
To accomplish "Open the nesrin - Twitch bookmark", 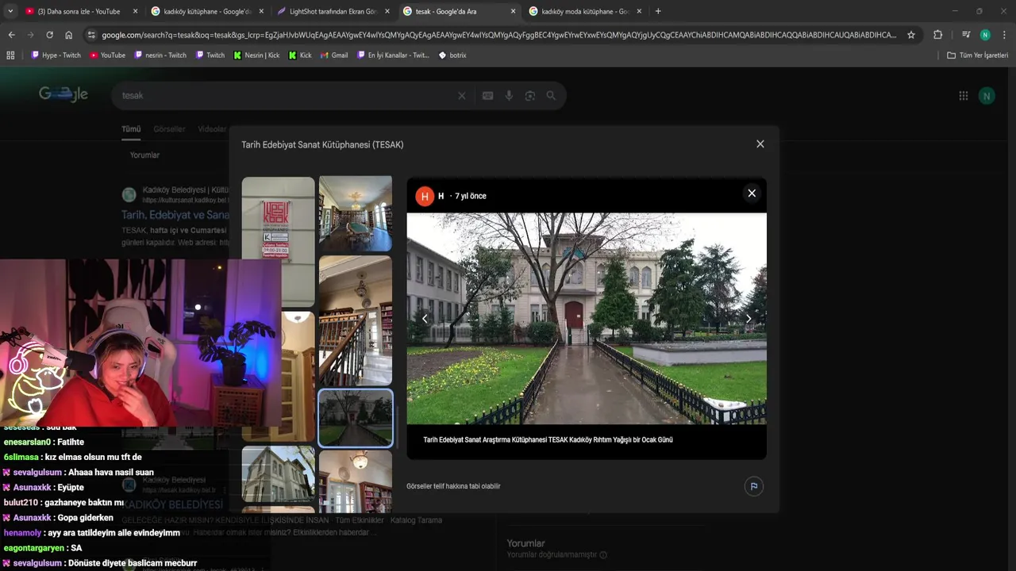I will point(160,56).
